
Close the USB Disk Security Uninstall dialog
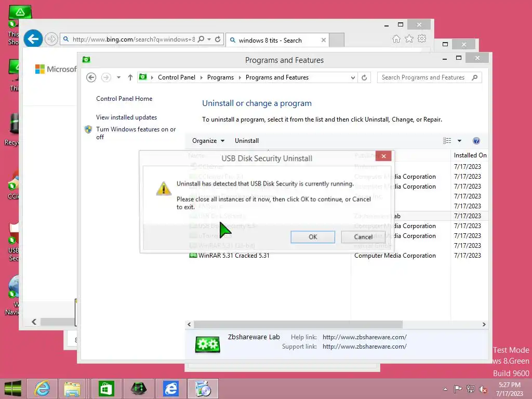click(x=383, y=156)
